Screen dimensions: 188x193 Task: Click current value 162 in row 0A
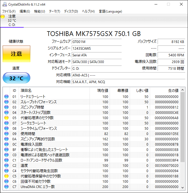pos(105,139)
